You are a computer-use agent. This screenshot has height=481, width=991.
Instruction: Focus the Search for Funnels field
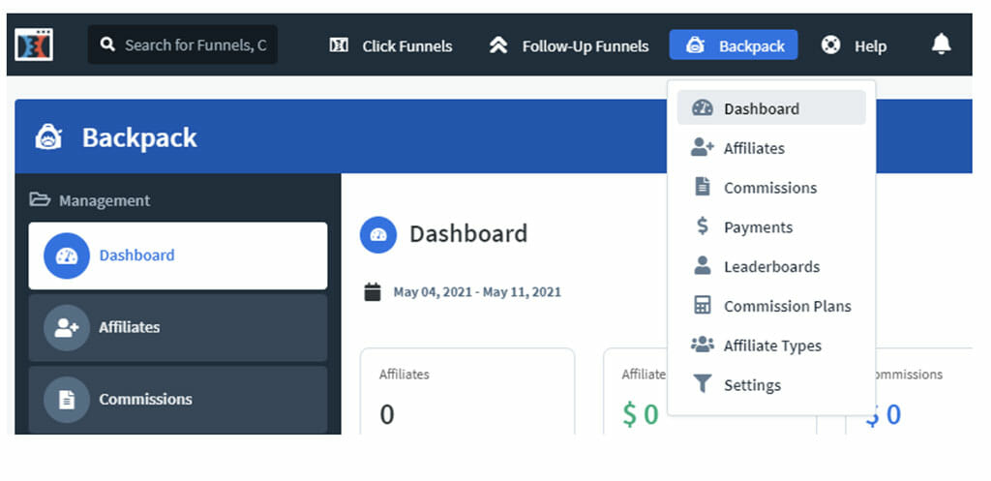click(x=182, y=45)
